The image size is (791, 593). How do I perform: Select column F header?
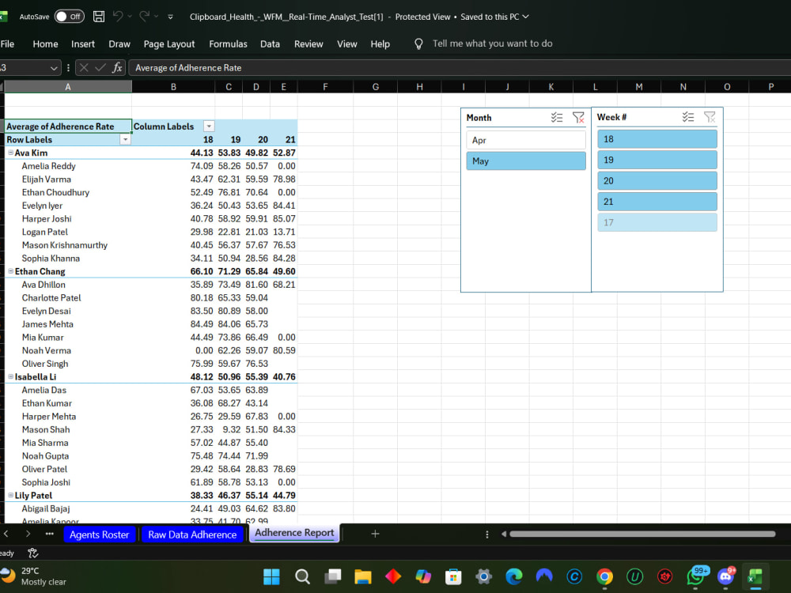[x=325, y=87]
